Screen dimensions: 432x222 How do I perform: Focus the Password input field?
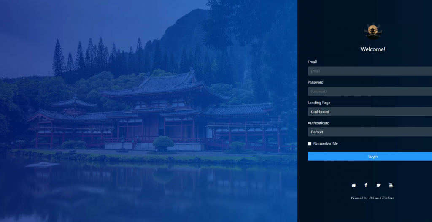(370, 92)
